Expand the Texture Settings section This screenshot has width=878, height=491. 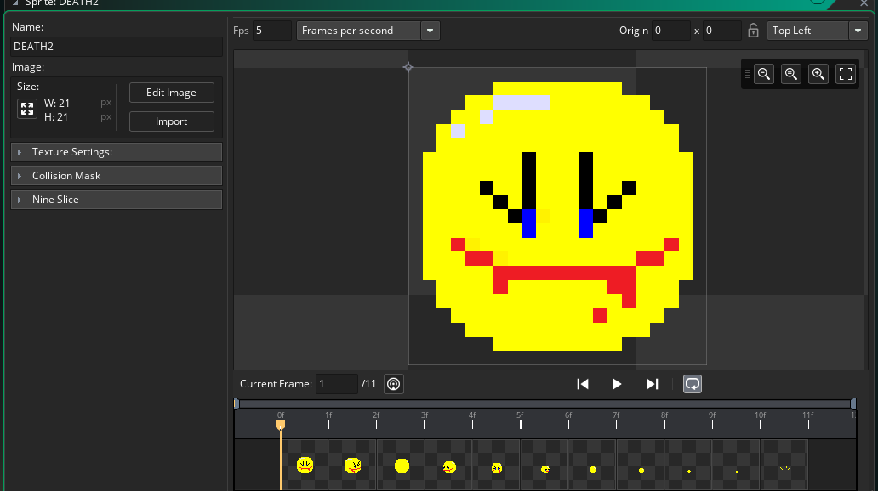(x=117, y=152)
